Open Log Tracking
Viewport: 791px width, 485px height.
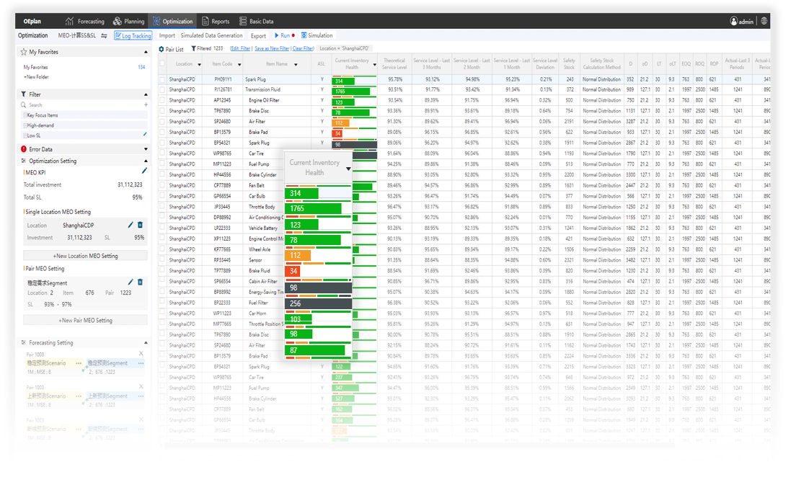pyautogui.click(x=133, y=36)
